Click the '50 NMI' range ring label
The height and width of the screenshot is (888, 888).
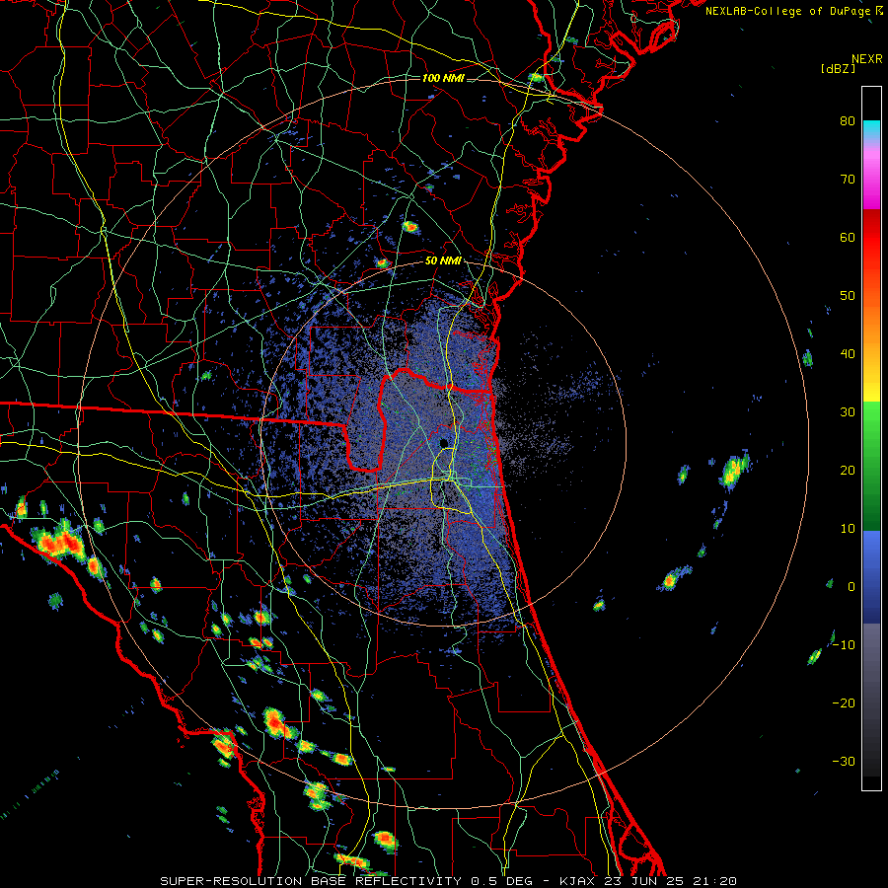click(443, 261)
